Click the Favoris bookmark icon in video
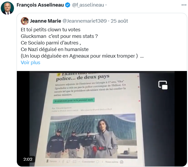 [47, 161]
